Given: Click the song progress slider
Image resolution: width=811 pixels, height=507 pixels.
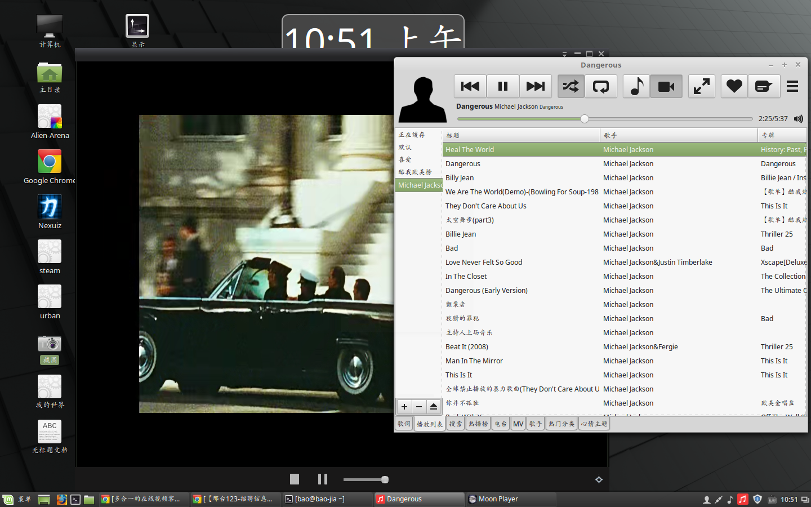Looking at the screenshot, I should point(605,119).
